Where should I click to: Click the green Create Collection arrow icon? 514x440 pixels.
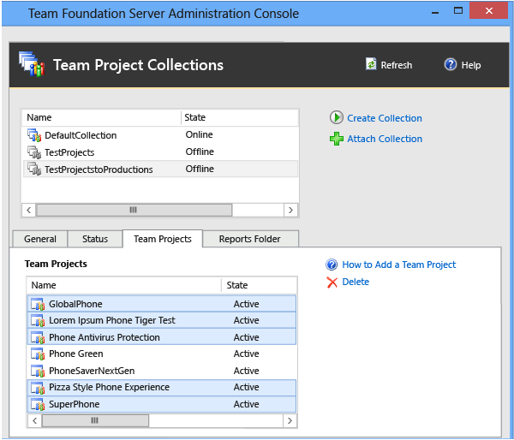(337, 118)
